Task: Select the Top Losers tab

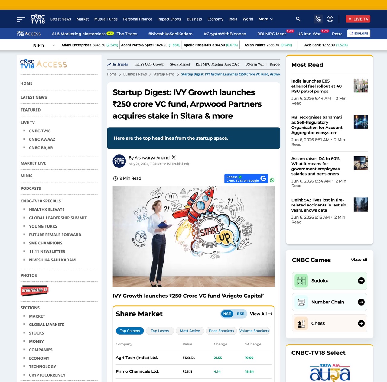Action: [160, 331]
